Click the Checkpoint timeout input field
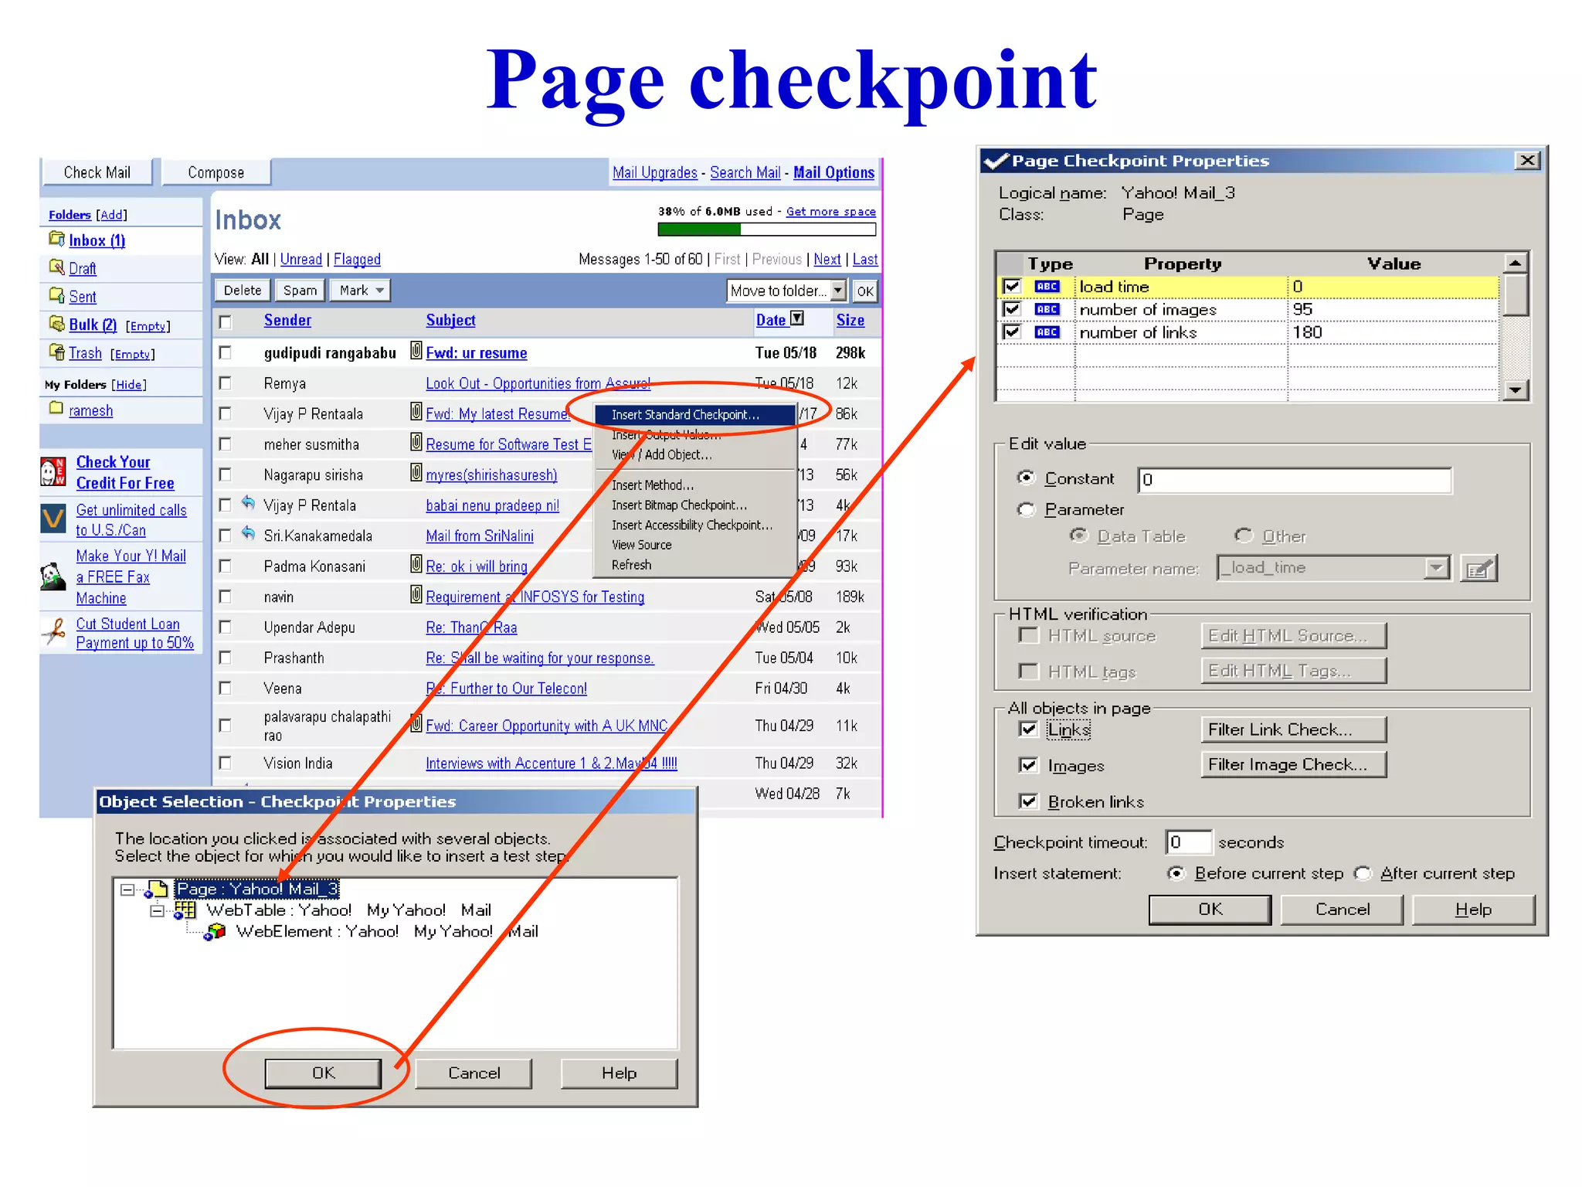 1188,842
